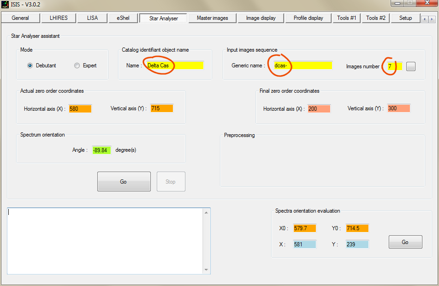Image resolution: width=439 pixels, height=286 pixels.
Task: Select the Debutant mode radio button
Action: pos(30,66)
